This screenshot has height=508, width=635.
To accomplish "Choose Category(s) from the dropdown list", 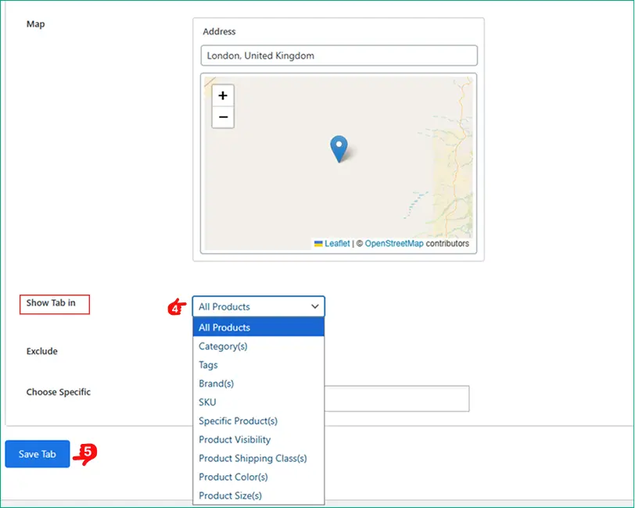I will (258, 346).
